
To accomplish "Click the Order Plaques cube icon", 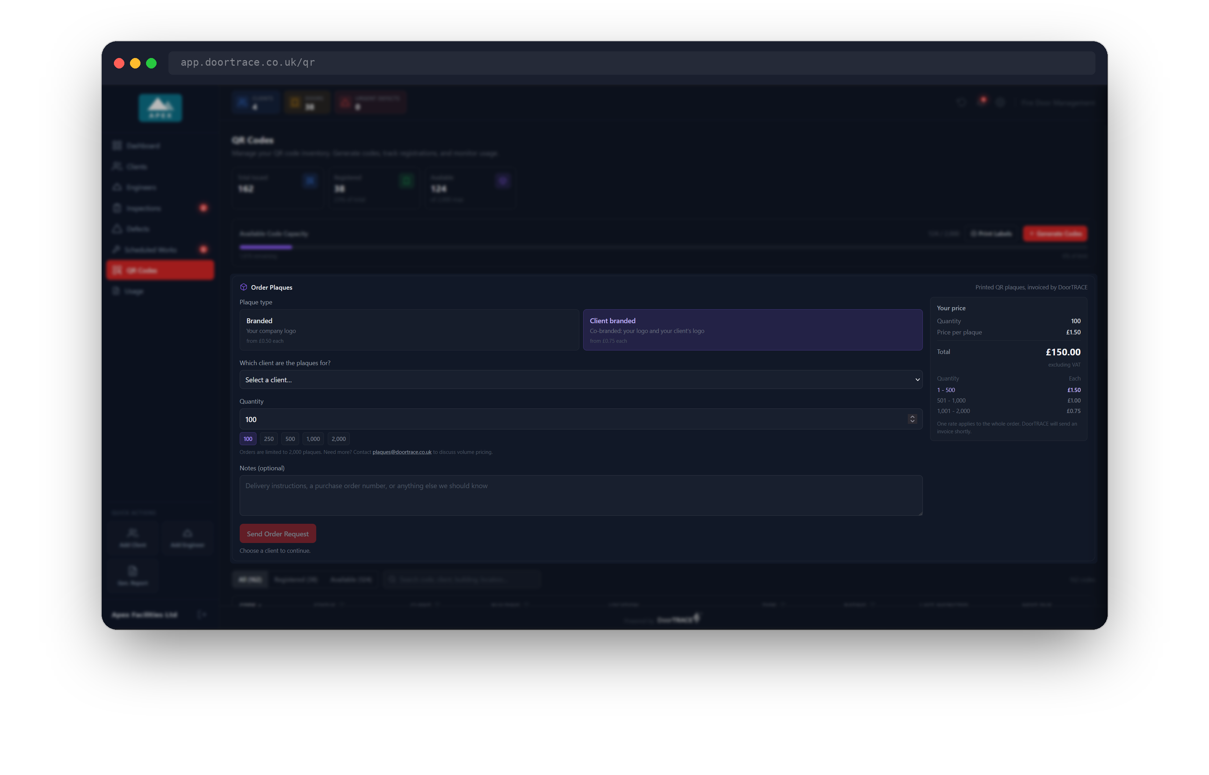I will (244, 287).
